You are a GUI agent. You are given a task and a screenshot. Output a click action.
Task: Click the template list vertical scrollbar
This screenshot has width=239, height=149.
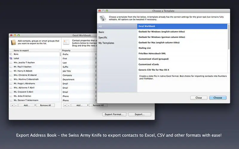click(x=229, y=37)
